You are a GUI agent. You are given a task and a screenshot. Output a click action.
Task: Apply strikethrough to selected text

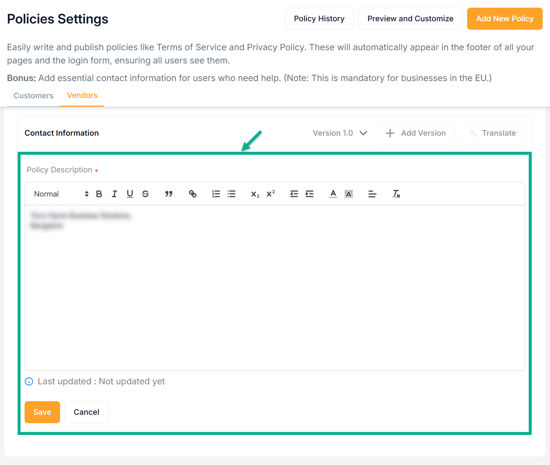tap(146, 194)
